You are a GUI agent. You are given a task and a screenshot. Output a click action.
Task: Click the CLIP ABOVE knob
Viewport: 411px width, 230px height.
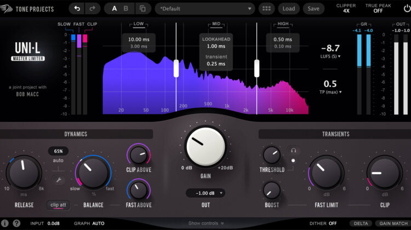coord(139,155)
